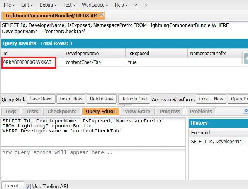Click the Create New button
The height and width of the screenshot is (189, 248).
[211, 99]
